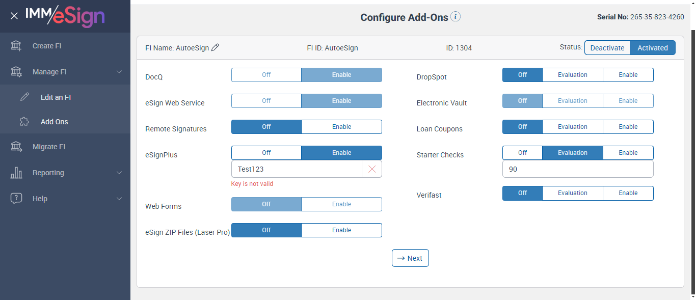
Task: Click the Deactivate status button
Action: point(607,48)
